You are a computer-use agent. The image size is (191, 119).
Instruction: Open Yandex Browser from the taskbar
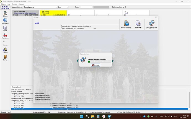(104, 117)
